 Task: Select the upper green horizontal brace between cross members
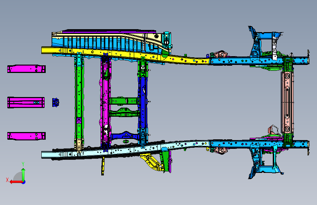point(124,101)
